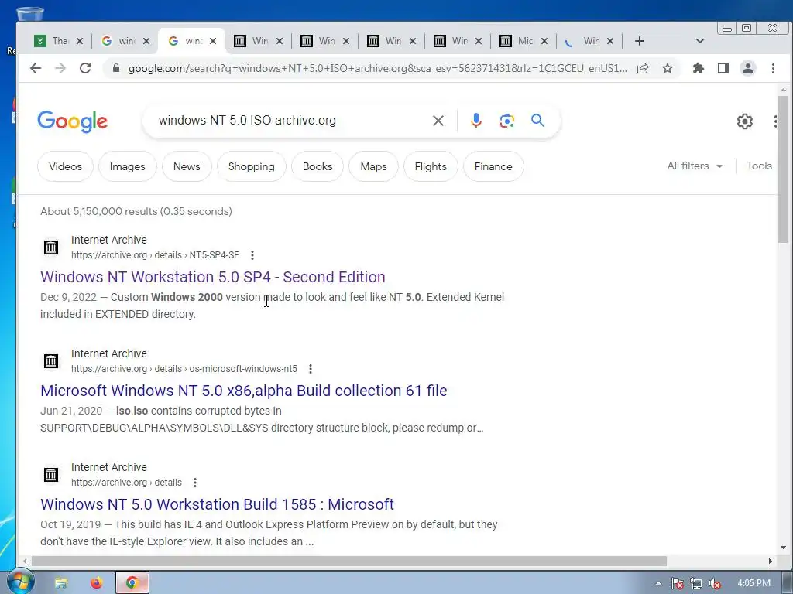This screenshot has height=594, width=793.
Task: Open the Chrome profile avatar
Action: (748, 68)
